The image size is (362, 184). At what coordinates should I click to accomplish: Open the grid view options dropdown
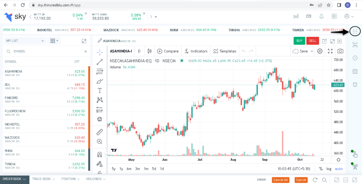(x=54, y=41)
